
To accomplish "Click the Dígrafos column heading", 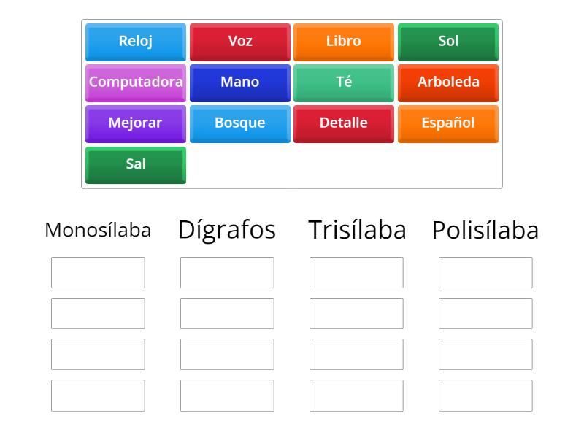I will click(228, 229).
